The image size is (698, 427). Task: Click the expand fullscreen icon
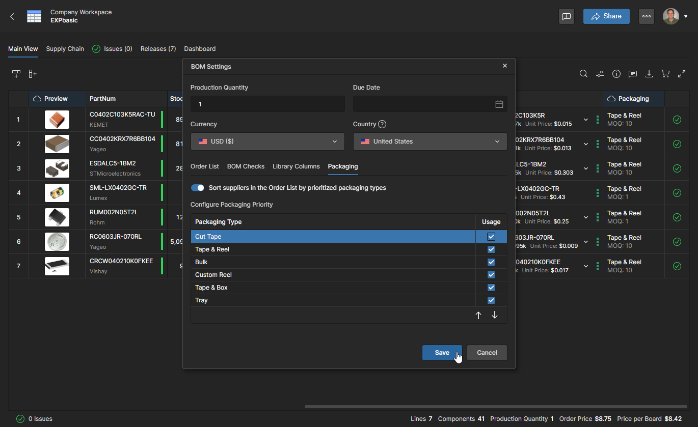pos(682,74)
